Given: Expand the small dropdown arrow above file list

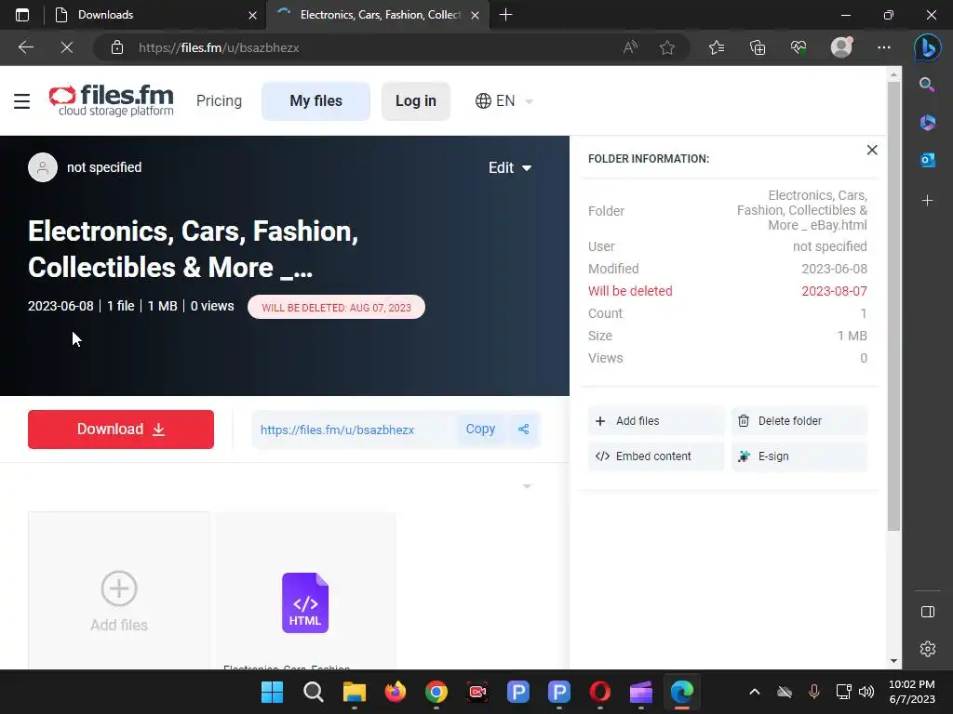Looking at the screenshot, I should (x=527, y=486).
